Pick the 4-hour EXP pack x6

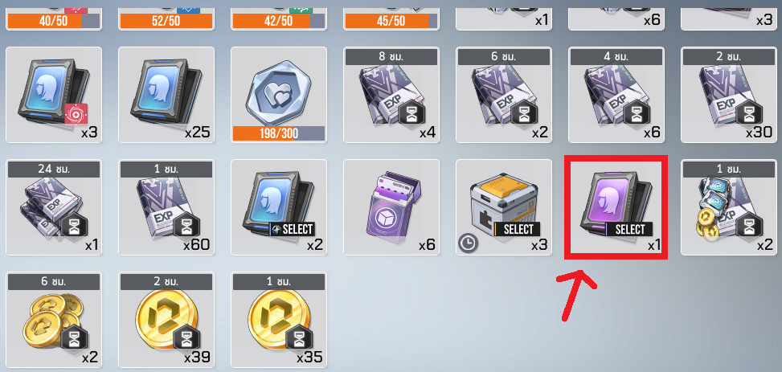[x=616, y=95]
